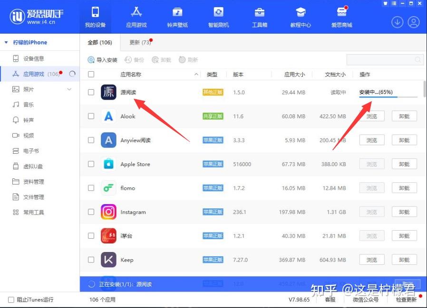The height and width of the screenshot is (308, 427).
Task: Click 浏览 for Alook
Action: [372, 116]
